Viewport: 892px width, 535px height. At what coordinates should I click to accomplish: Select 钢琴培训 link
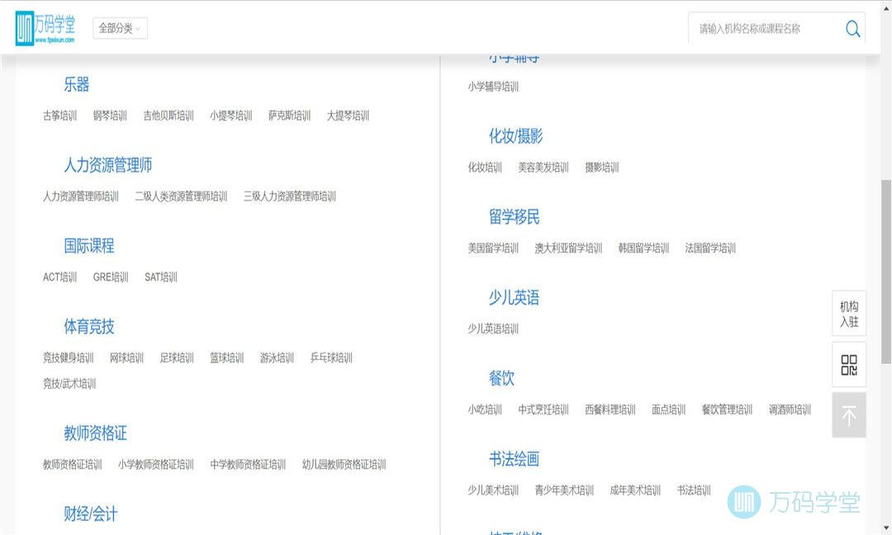click(x=110, y=116)
